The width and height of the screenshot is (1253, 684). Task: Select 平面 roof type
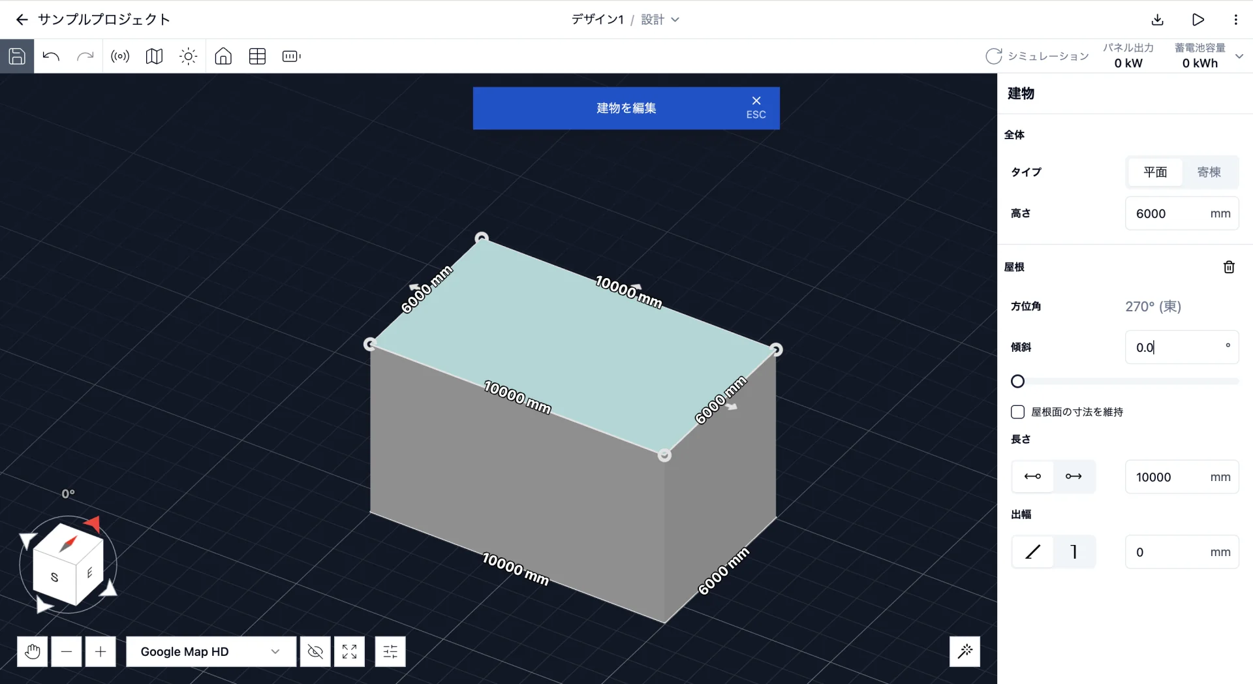coord(1155,172)
